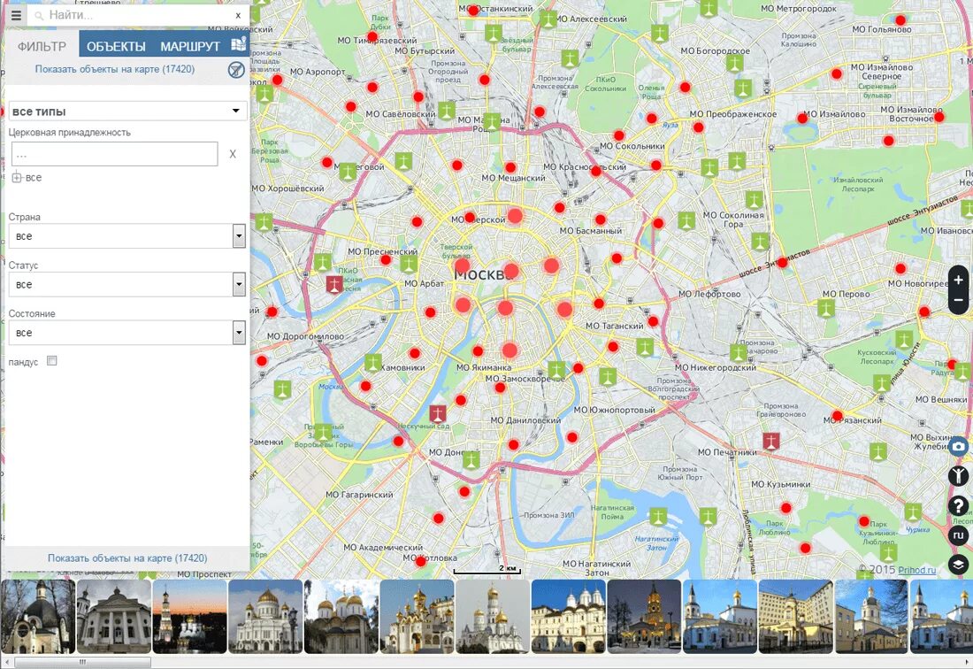Open the hamburger menu beside the search box
Screen dimensions: 973x669
tap(16, 15)
